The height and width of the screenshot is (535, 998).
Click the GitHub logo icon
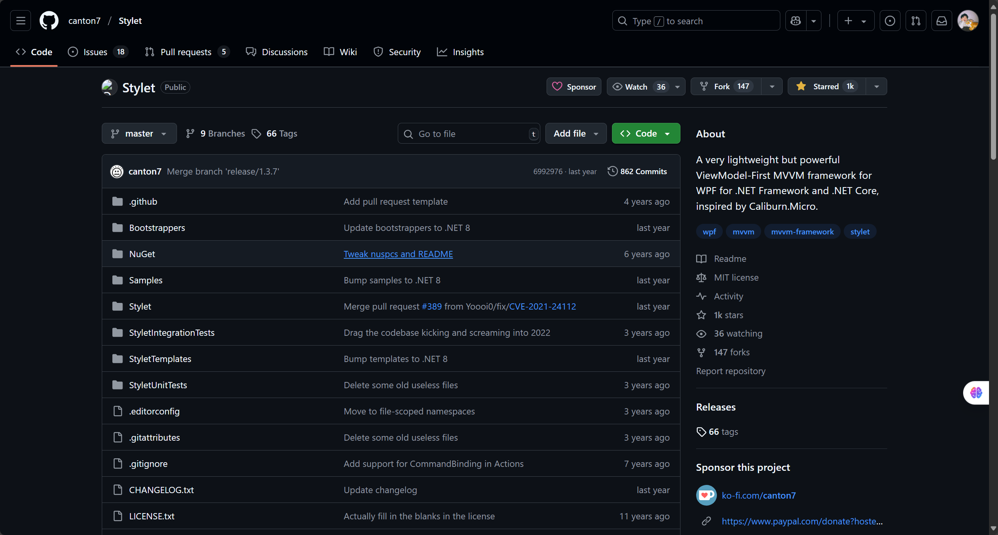(x=49, y=21)
